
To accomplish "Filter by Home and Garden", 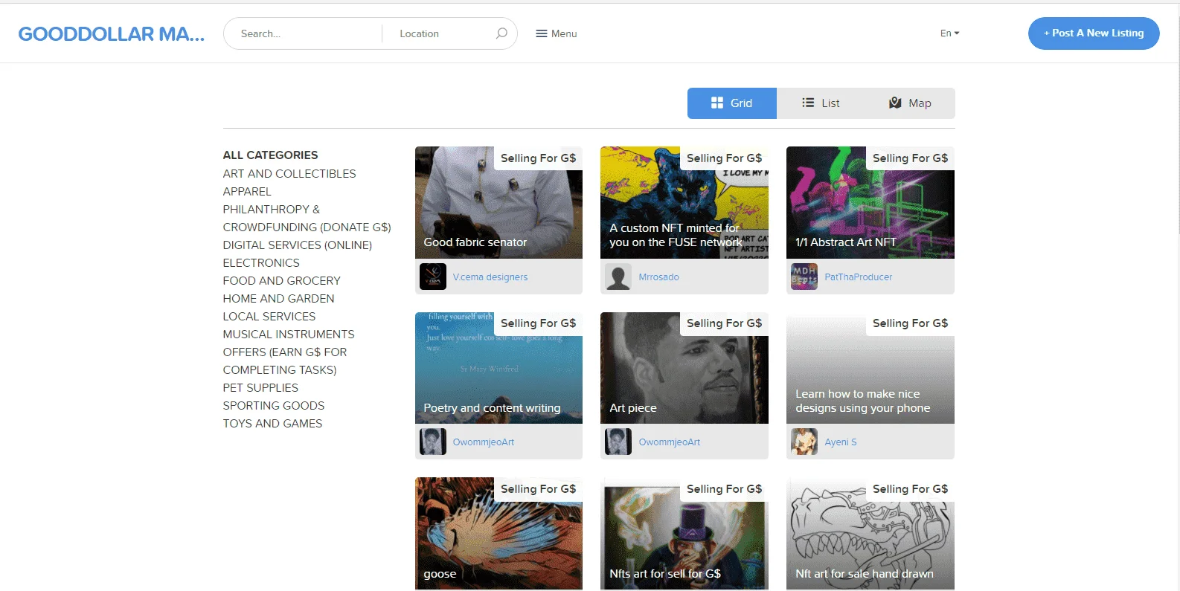I will coord(278,299).
